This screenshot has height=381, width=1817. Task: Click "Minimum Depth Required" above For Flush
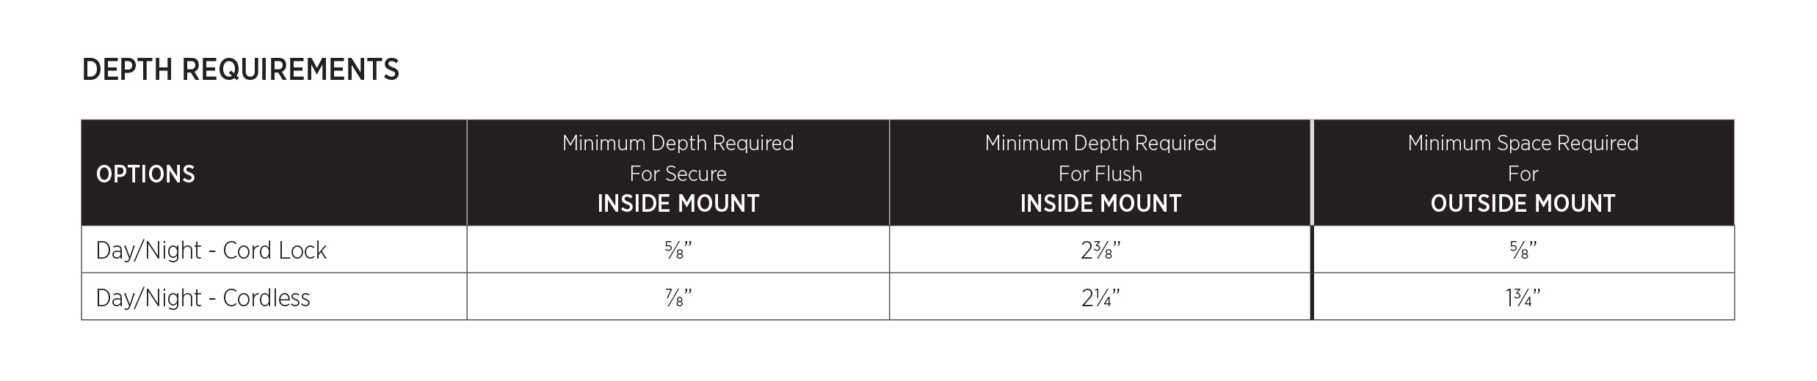[1100, 143]
